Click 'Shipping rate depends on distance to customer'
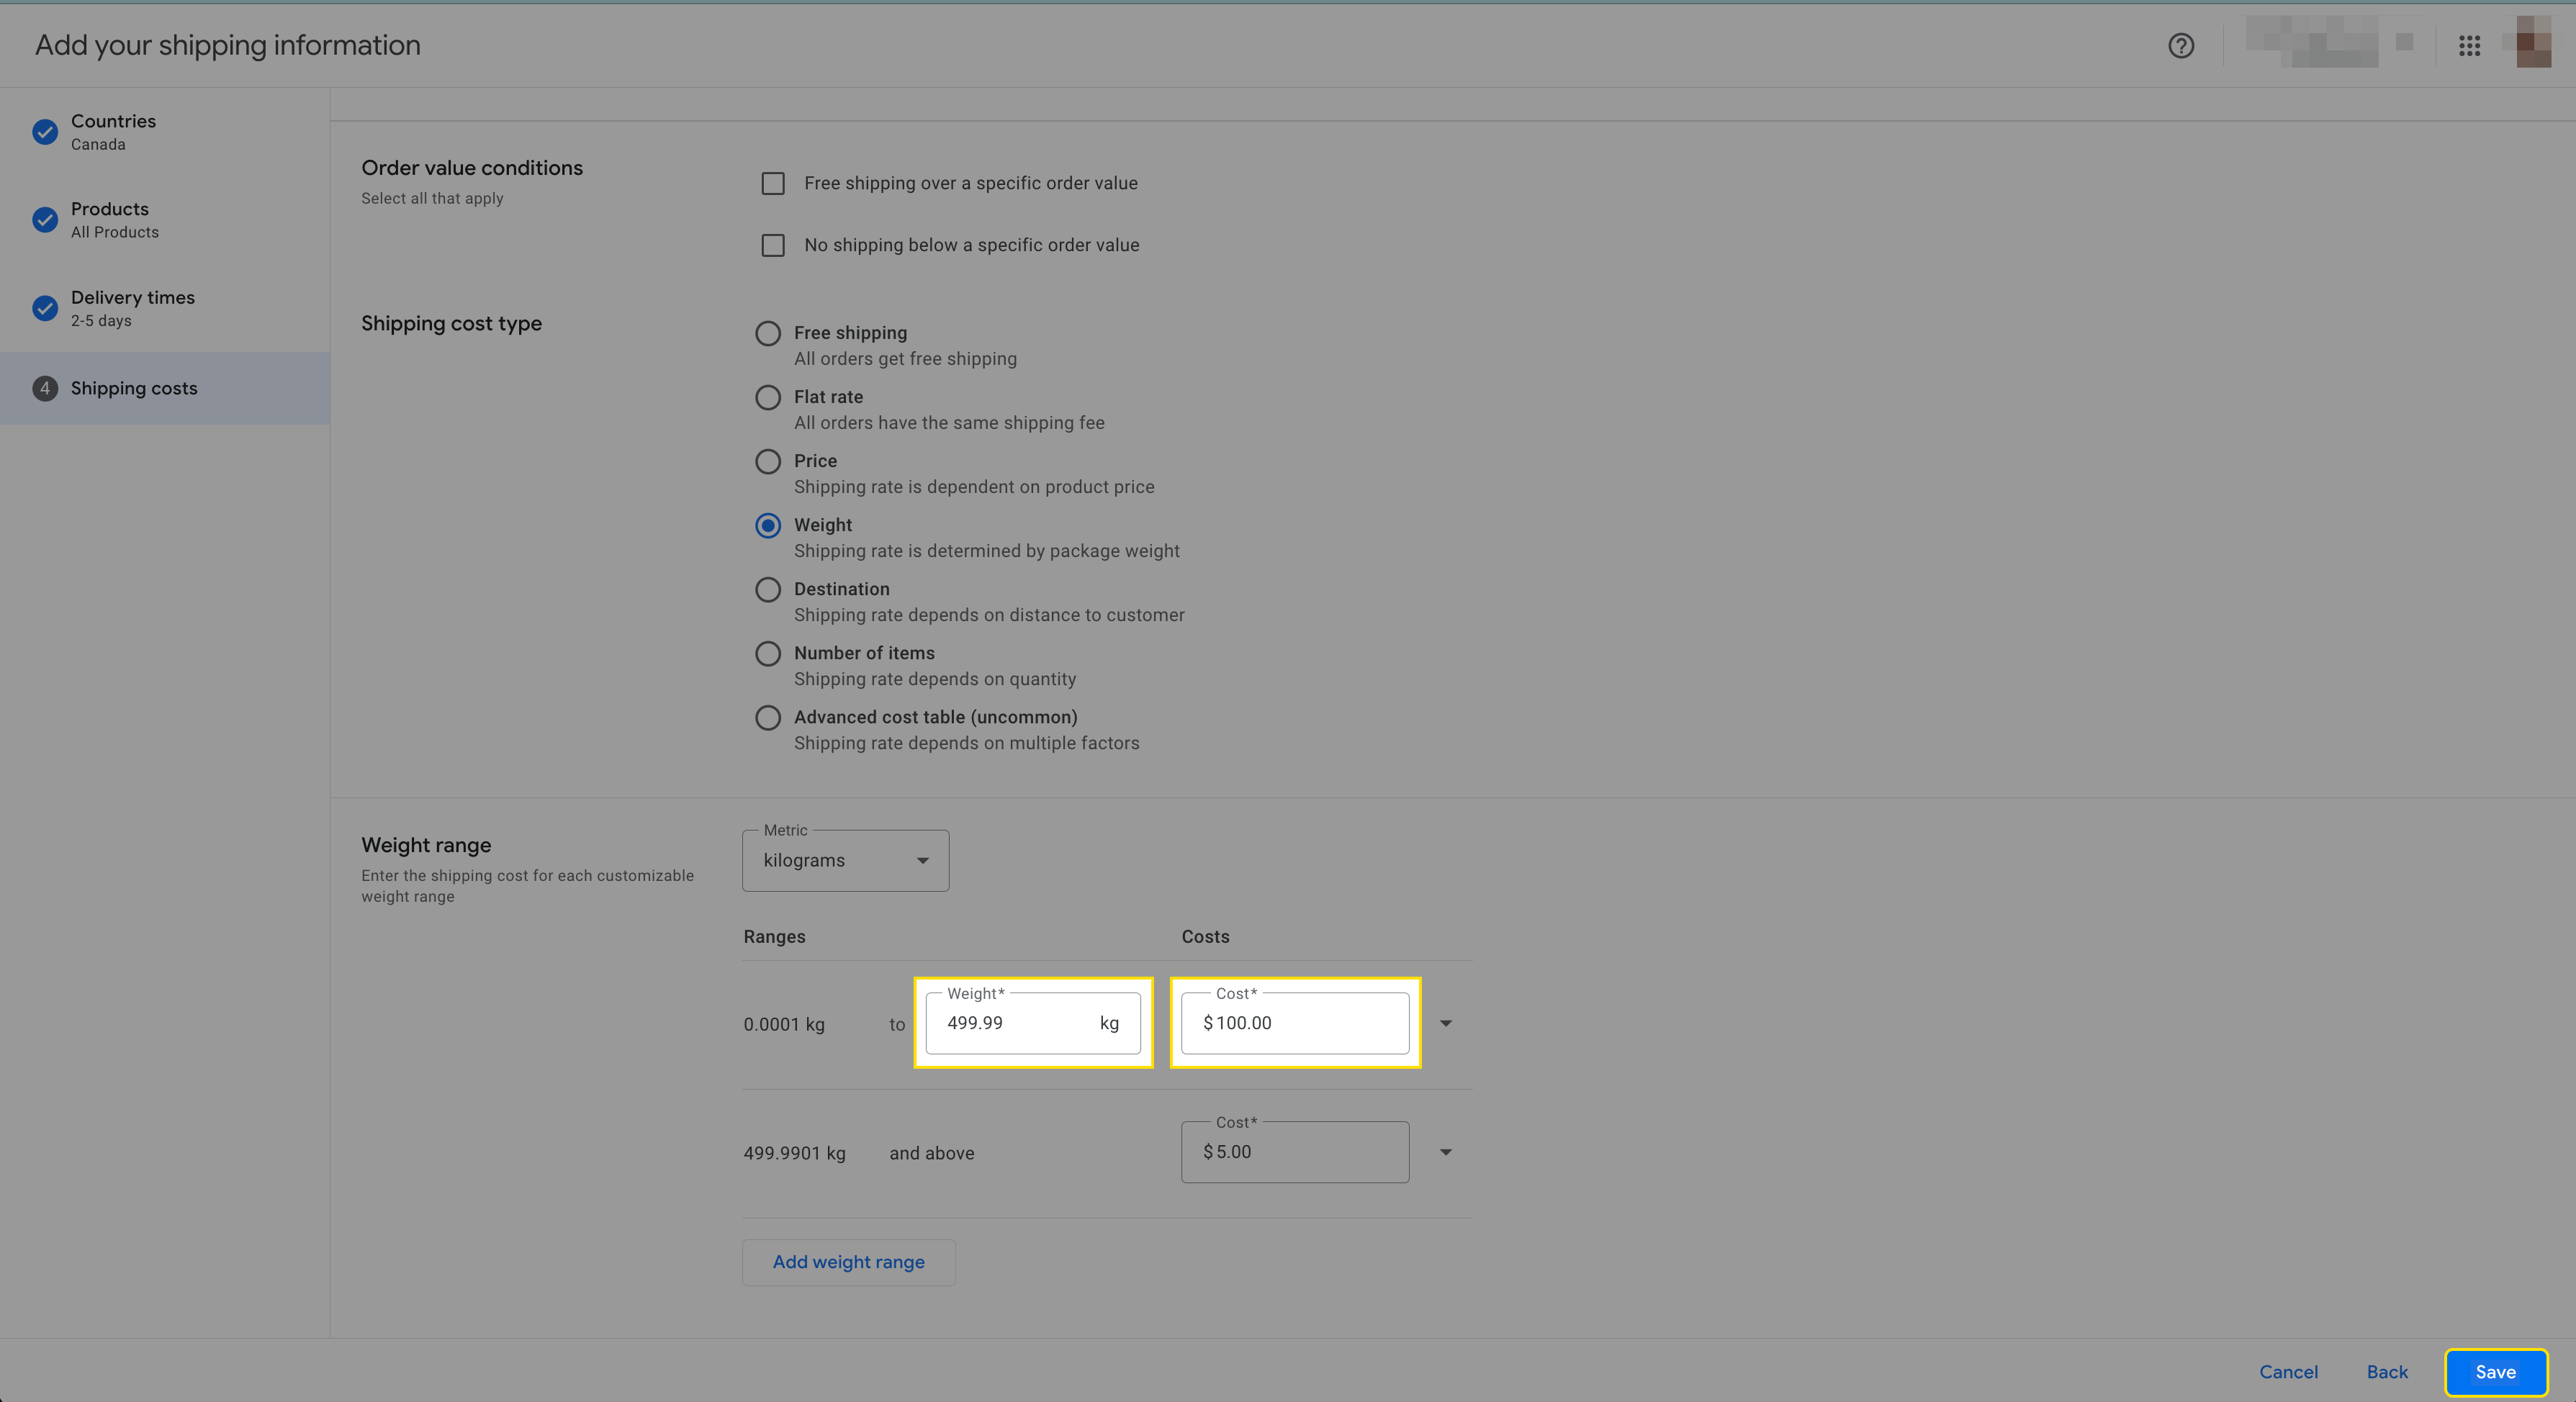The image size is (2576, 1402). click(x=989, y=615)
